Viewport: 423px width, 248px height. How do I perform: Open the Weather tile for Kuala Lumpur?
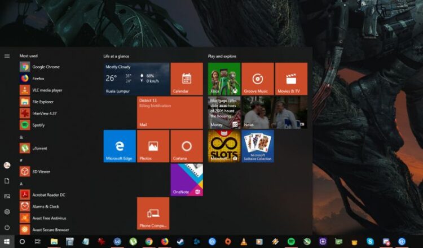[136, 79]
